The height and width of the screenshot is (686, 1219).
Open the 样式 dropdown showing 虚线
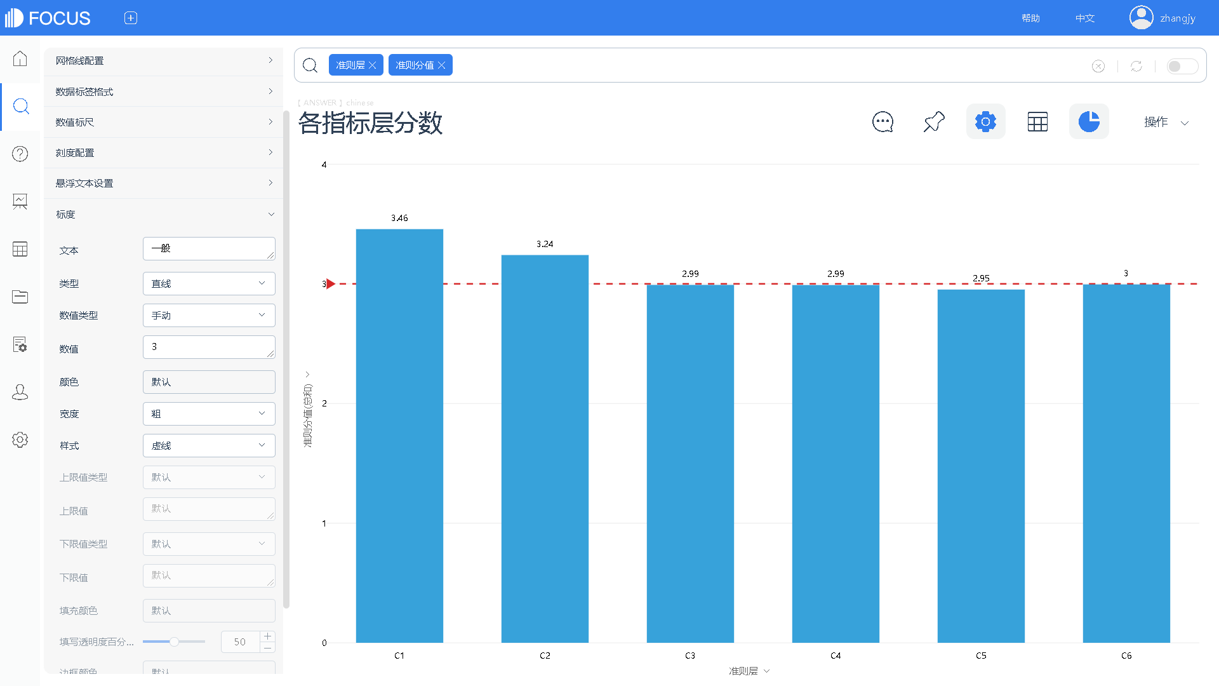[x=209, y=445]
